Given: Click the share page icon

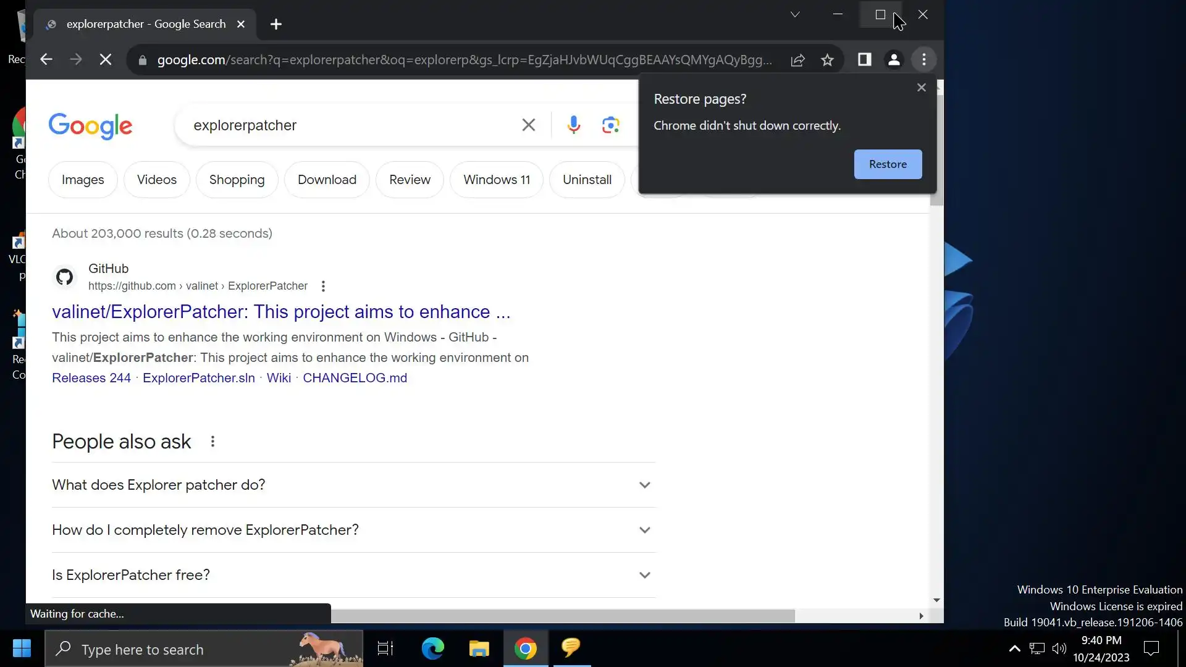Looking at the screenshot, I should tap(797, 60).
